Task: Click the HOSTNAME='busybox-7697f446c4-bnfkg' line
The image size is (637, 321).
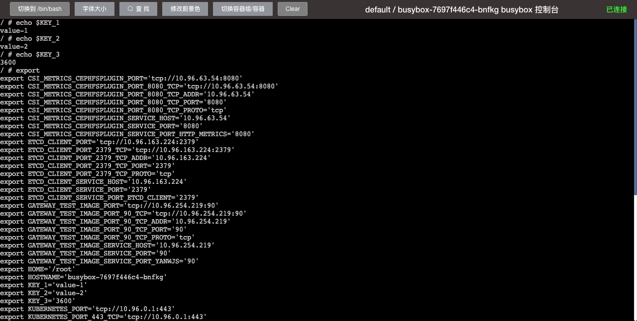Action: (84, 277)
